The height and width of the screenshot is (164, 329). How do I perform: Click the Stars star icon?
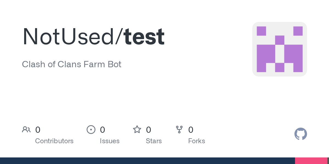click(x=137, y=130)
